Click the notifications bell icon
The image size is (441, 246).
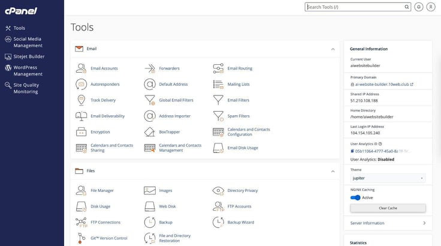click(x=418, y=7)
